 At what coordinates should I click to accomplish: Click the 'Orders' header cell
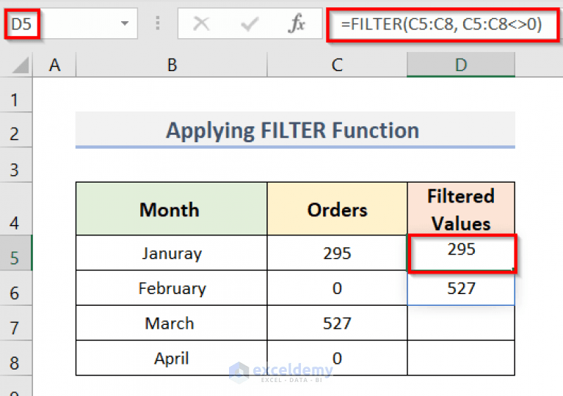coord(337,209)
